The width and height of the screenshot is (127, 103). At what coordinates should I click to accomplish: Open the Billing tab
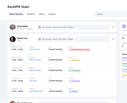click(x=42, y=14)
